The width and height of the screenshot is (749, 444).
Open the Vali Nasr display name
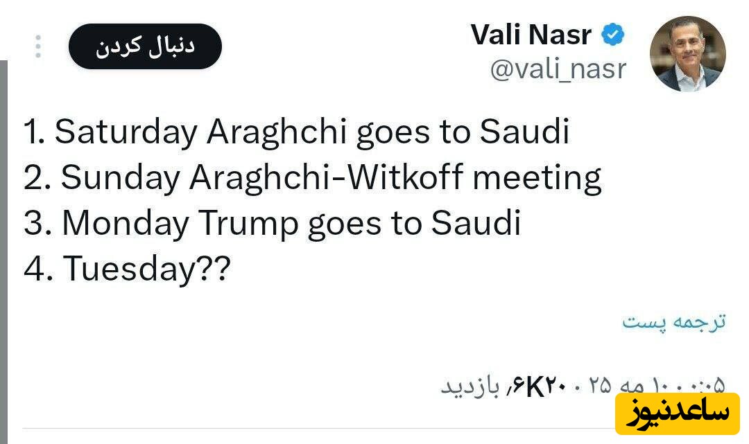coord(532,35)
